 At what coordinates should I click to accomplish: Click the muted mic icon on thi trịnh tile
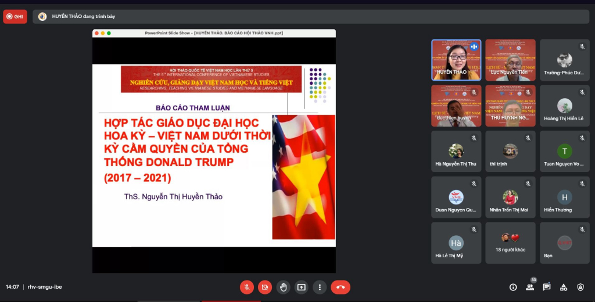[528, 138]
